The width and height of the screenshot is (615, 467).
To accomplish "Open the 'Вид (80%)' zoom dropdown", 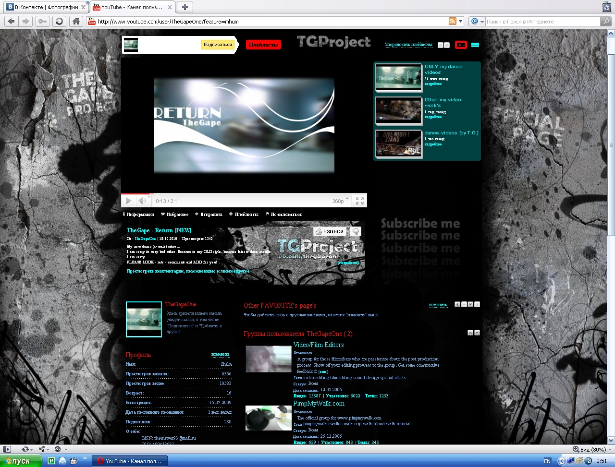I will tap(592, 449).
